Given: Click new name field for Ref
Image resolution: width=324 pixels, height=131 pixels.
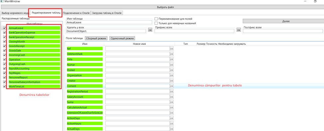Looking at the screenshot, I should [x=137, y=49].
